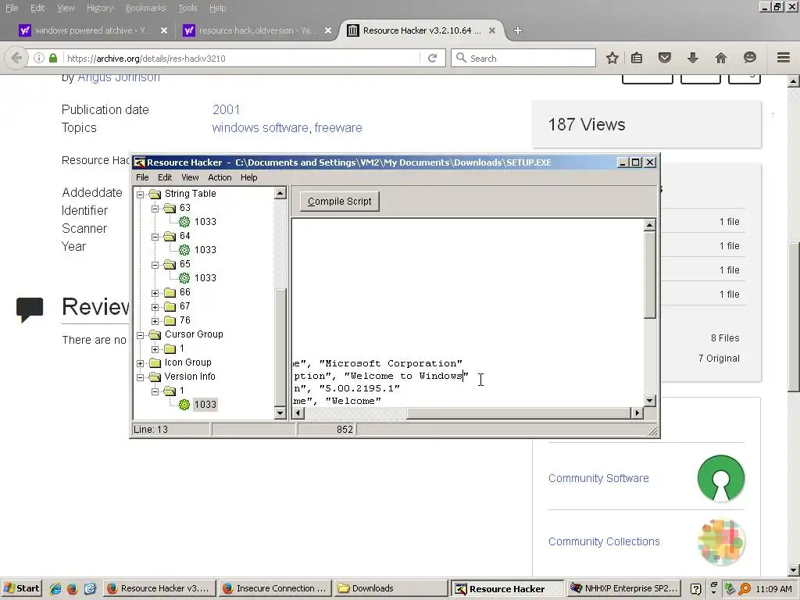
Task: Switch to NHHXP Enterprise SP2 taskbar item
Action: click(x=624, y=588)
